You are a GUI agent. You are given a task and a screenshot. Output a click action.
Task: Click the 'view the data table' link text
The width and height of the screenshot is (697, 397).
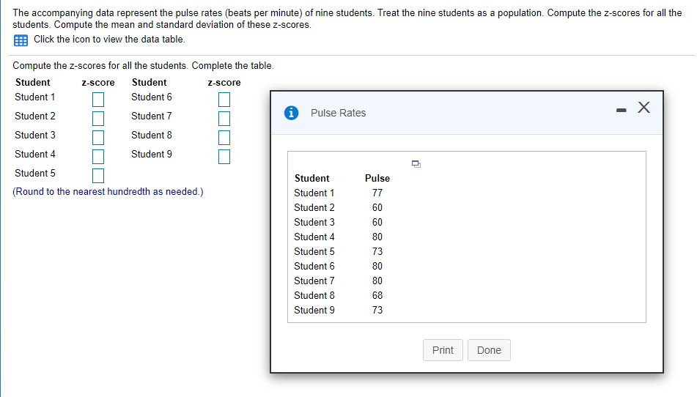(109, 40)
